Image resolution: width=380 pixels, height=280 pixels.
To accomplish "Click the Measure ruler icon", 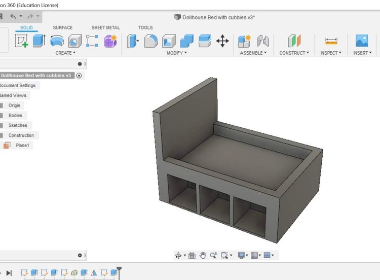I will [331, 41].
